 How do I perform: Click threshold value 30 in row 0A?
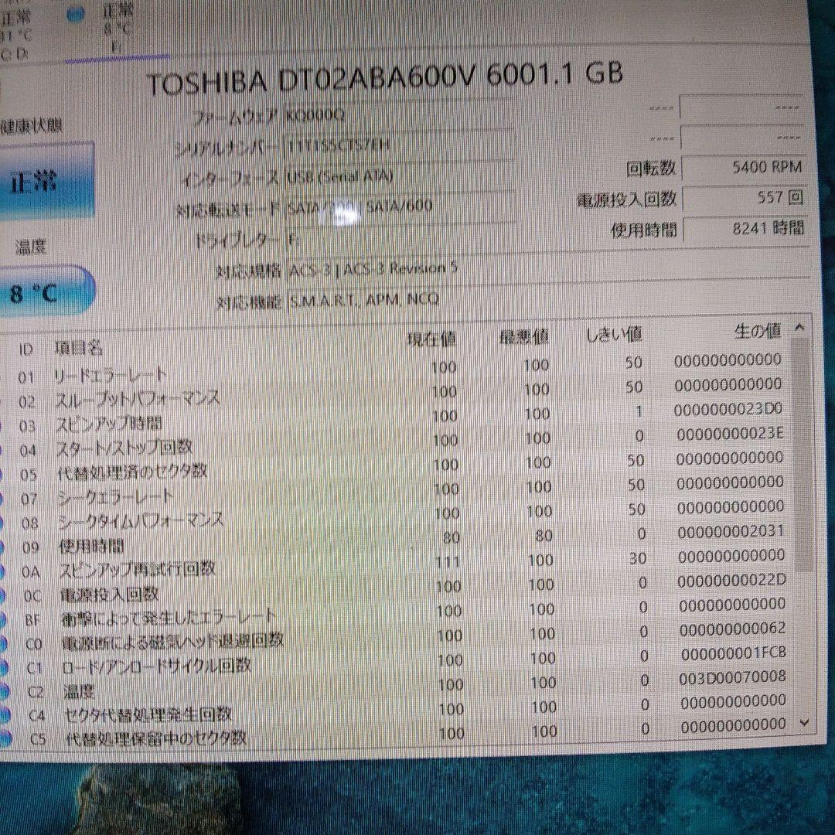coord(637,557)
